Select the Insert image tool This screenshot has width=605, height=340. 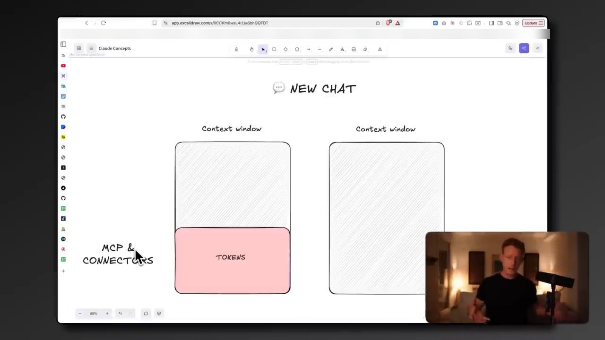(354, 49)
